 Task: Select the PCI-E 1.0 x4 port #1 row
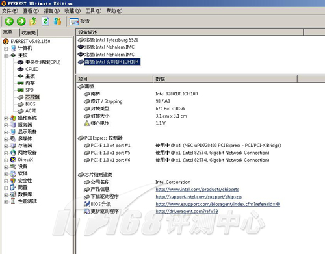183,146
